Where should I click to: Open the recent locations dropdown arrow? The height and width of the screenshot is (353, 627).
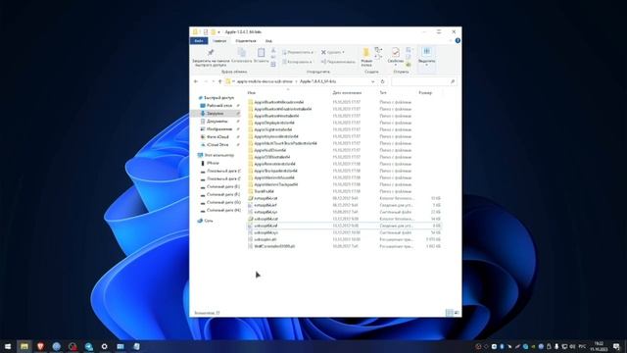point(214,81)
